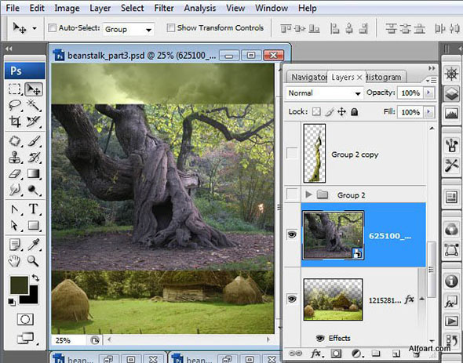Switch to the Navigator tab
Image resolution: width=463 pixels, height=363 pixels.
point(308,78)
